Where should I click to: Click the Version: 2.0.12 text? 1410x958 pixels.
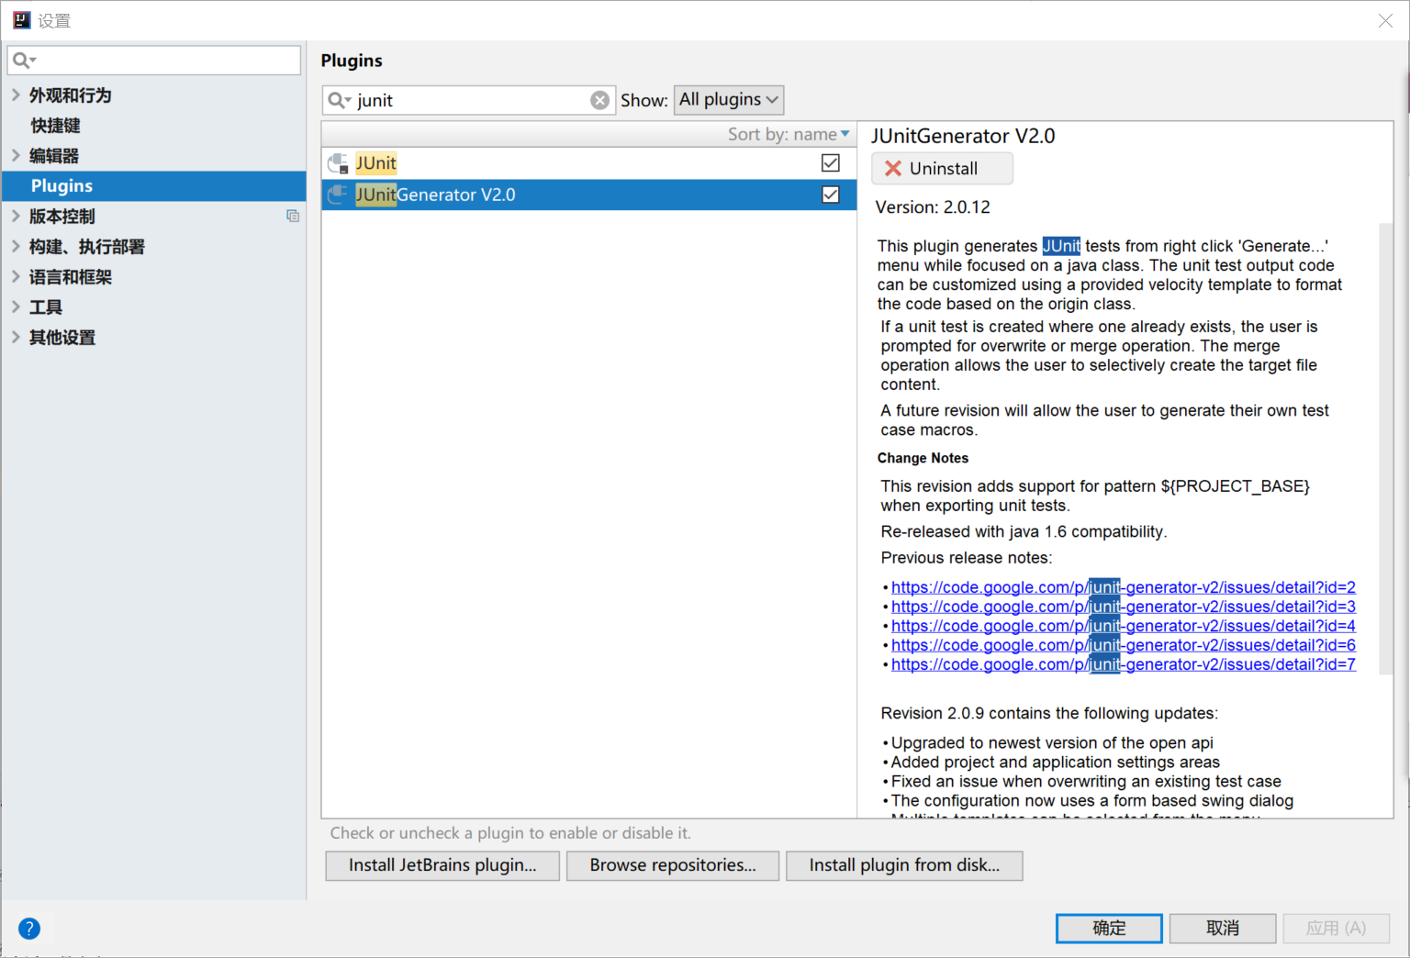tap(933, 207)
